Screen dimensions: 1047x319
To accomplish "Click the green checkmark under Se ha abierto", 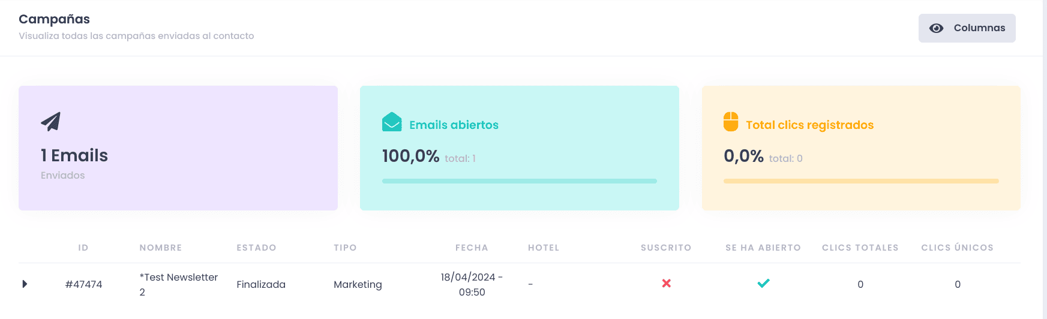I will point(763,283).
